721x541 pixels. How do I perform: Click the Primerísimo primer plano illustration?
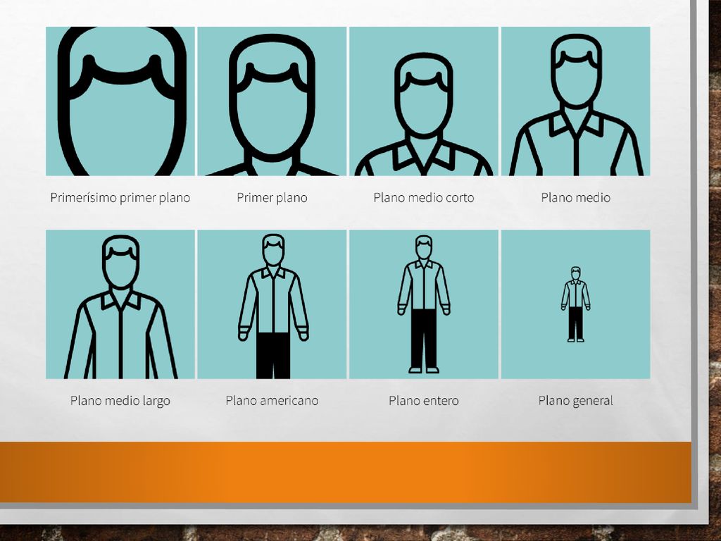coord(120,101)
